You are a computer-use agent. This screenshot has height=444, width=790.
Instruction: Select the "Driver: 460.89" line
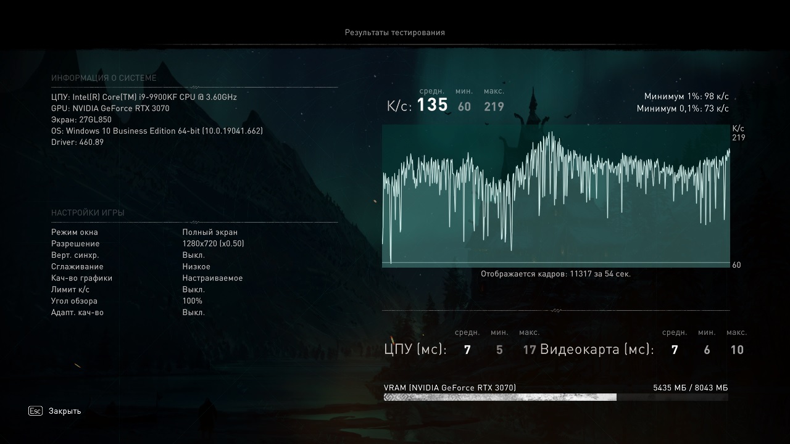(x=78, y=142)
